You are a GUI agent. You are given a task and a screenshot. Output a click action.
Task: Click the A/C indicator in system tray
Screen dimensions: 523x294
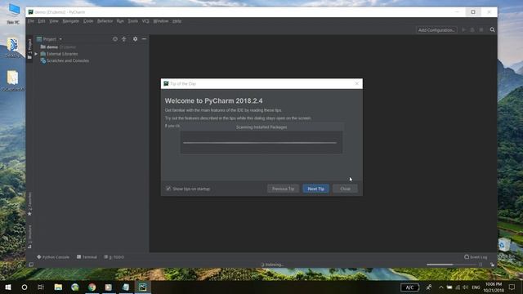click(409, 287)
